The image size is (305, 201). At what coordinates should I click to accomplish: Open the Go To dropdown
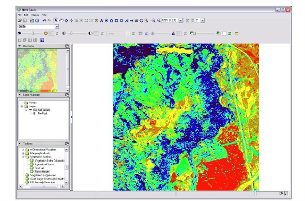pos(57,27)
